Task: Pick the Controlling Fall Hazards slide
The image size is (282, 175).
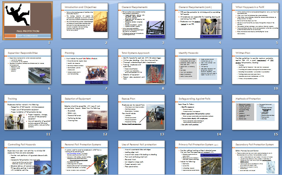Action: [x=28, y=158]
